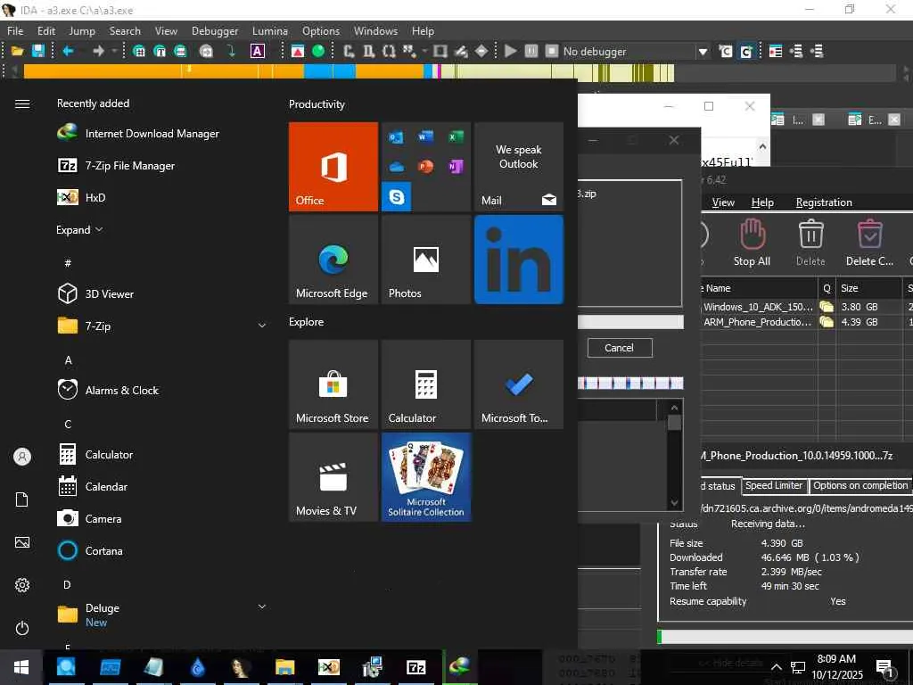This screenshot has height=685, width=913.
Task: Open the Photos tile
Action: [x=426, y=260]
